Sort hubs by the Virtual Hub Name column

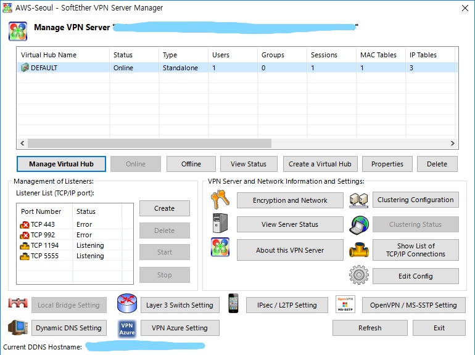[x=62, y=55]
